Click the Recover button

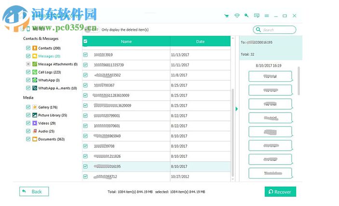pos(280,192)
